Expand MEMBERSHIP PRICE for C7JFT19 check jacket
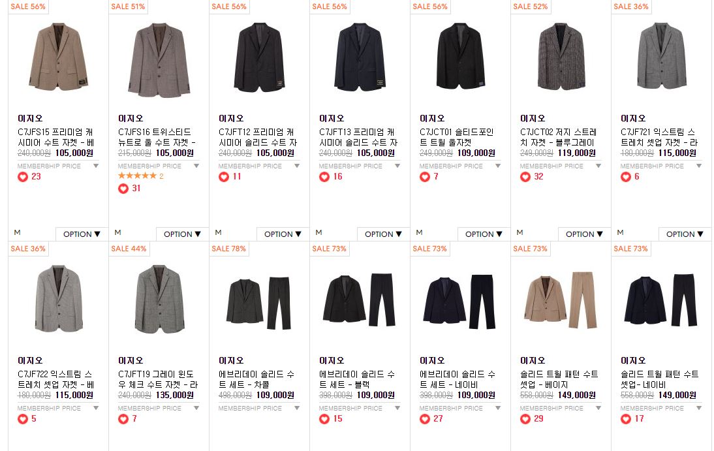 [159, 408]
